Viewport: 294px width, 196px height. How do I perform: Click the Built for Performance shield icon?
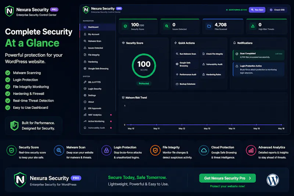click(14, 125)
